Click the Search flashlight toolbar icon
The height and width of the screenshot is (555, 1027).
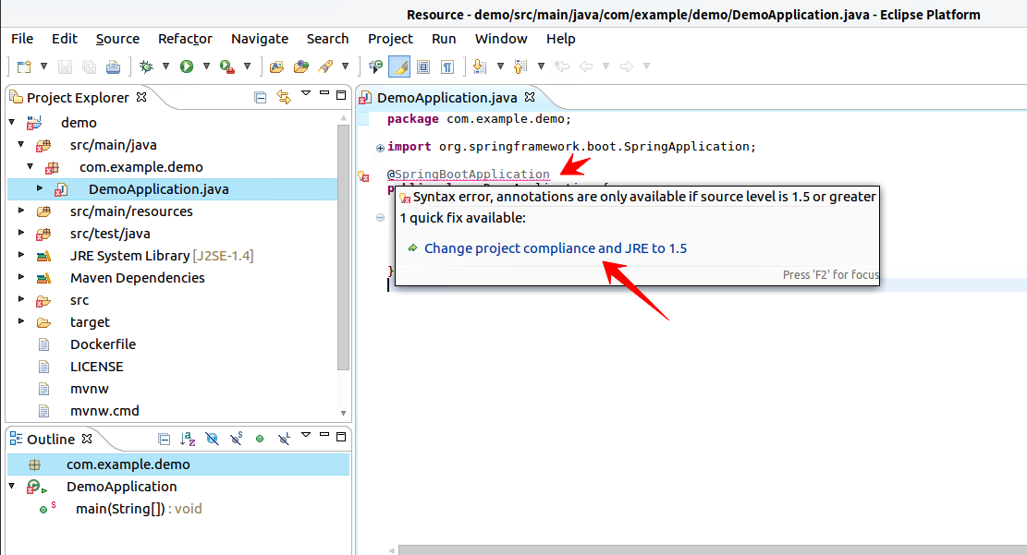tap(325, 66)
